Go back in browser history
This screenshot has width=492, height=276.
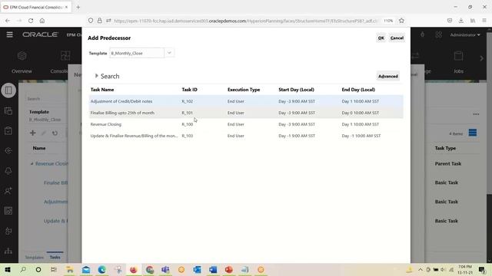pos(8,21)
